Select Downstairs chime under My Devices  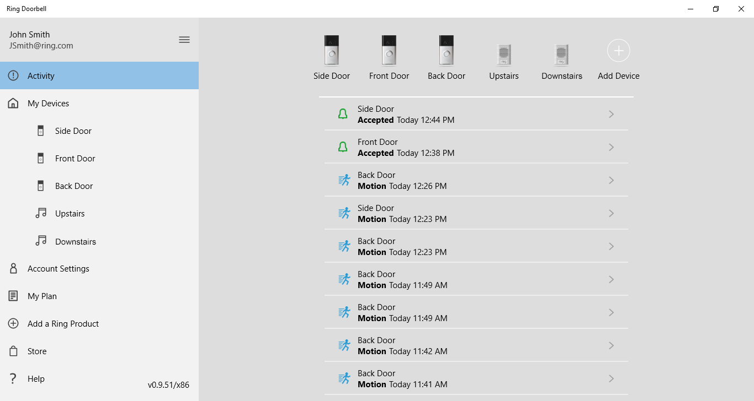[x=99, y=241]
